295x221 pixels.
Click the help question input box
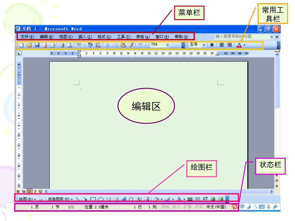(x=242, y=37)
